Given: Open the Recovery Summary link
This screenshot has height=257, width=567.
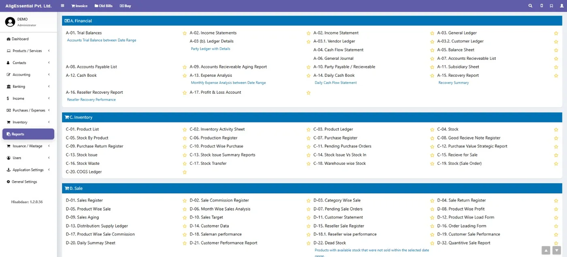Looking at the screenshot, I should (454, 83).
